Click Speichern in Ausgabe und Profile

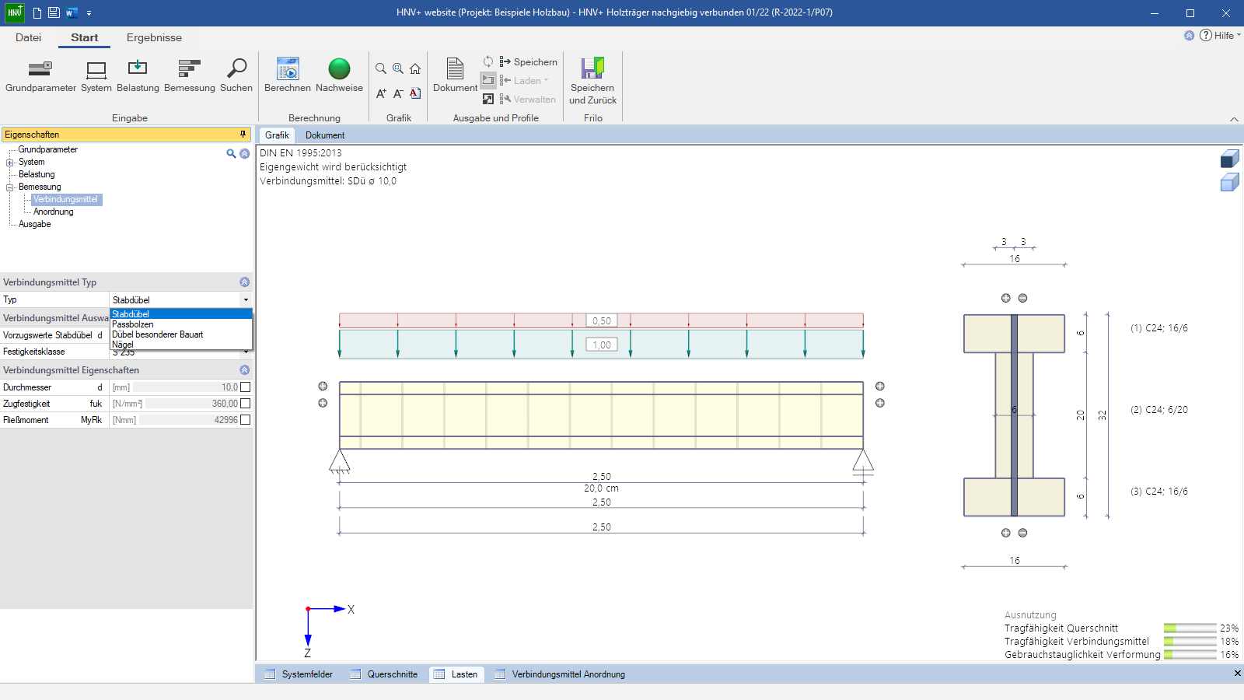[x=529, y=61]
